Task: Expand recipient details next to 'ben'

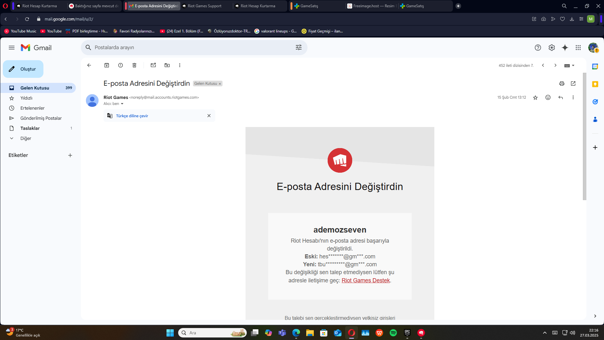Action: pos(122,104)
